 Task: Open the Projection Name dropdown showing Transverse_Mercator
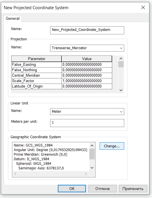[87, 48]
